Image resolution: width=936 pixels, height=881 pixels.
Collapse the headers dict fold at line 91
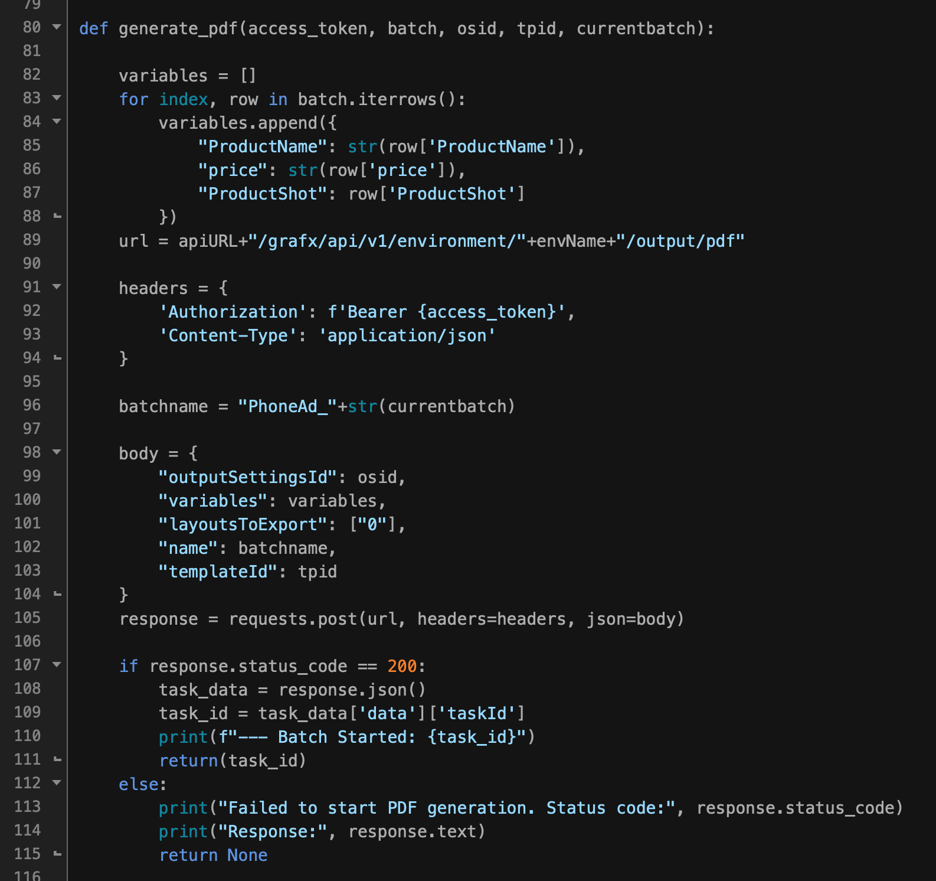57,287
